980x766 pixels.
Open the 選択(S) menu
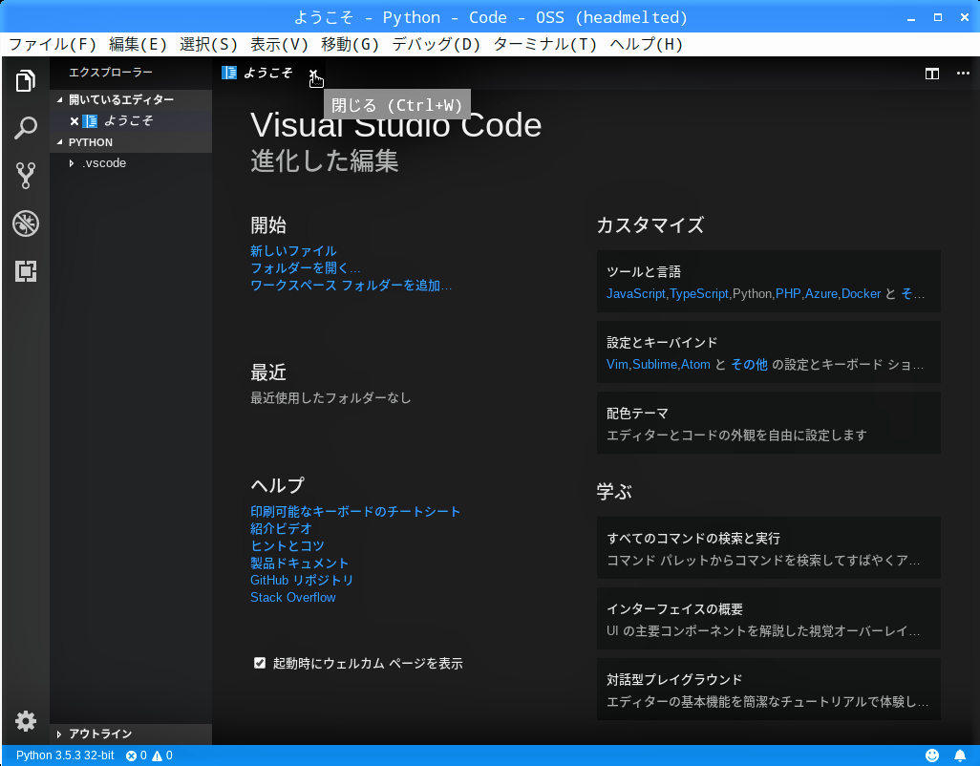(x=209, y=44)
